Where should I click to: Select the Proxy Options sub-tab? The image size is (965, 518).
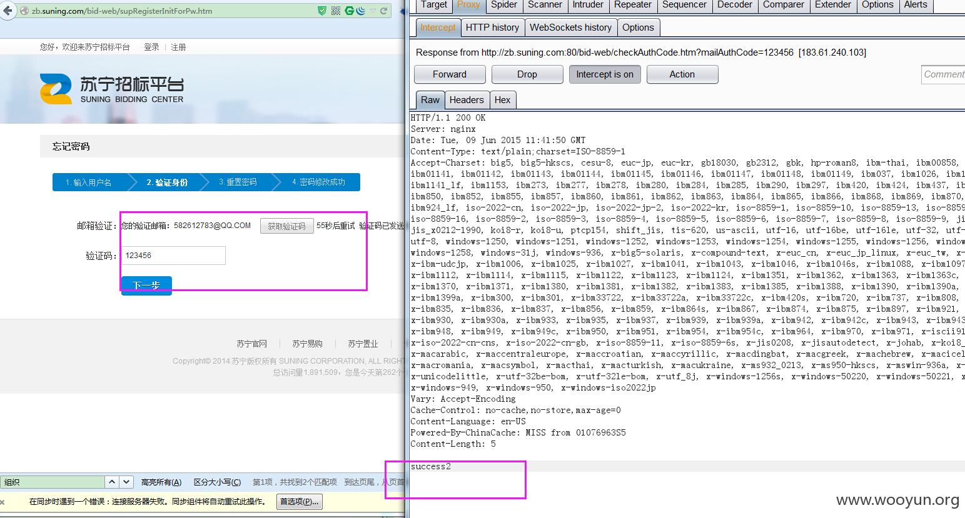point(638,27)
